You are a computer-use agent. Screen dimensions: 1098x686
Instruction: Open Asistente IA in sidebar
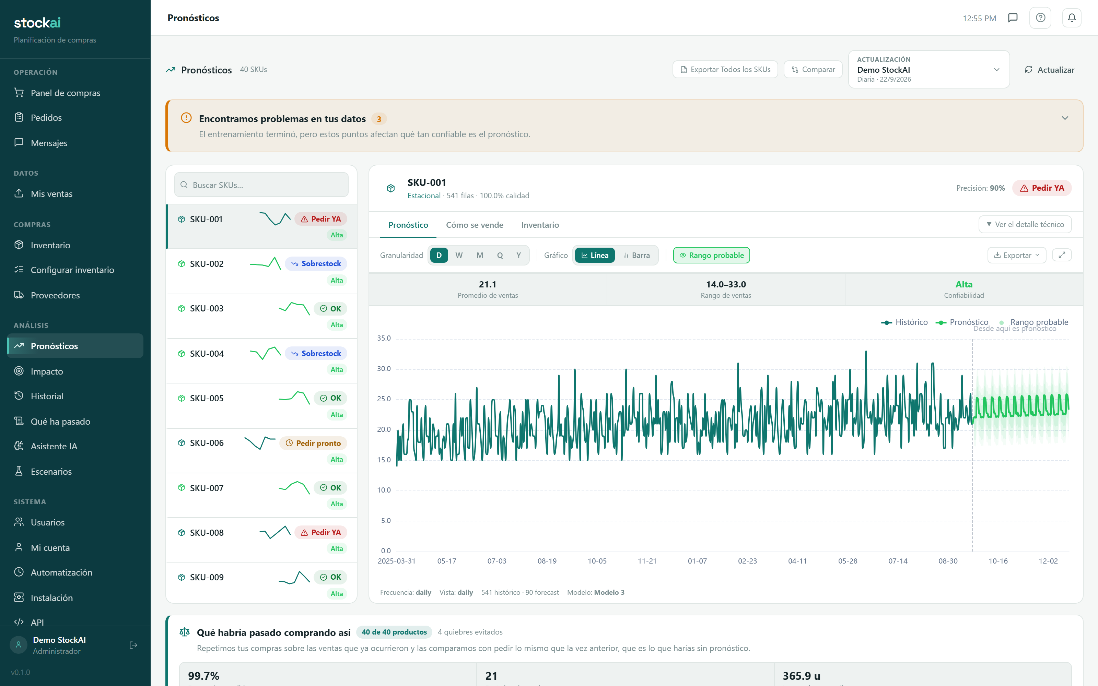click(x=75, y=446)
